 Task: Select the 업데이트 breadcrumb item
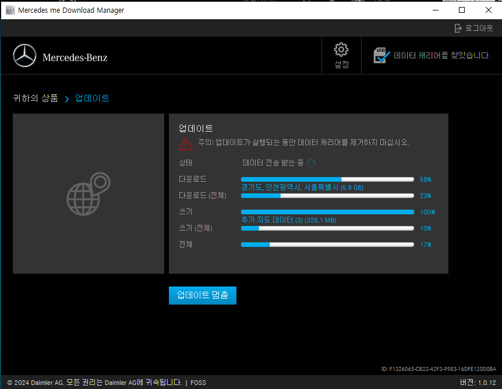click(92, 98)
